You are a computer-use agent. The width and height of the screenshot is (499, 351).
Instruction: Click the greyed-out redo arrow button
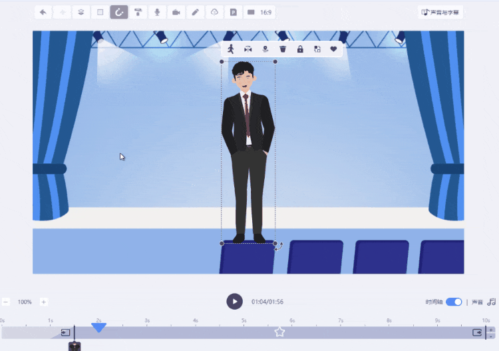(x=63, y=13)
